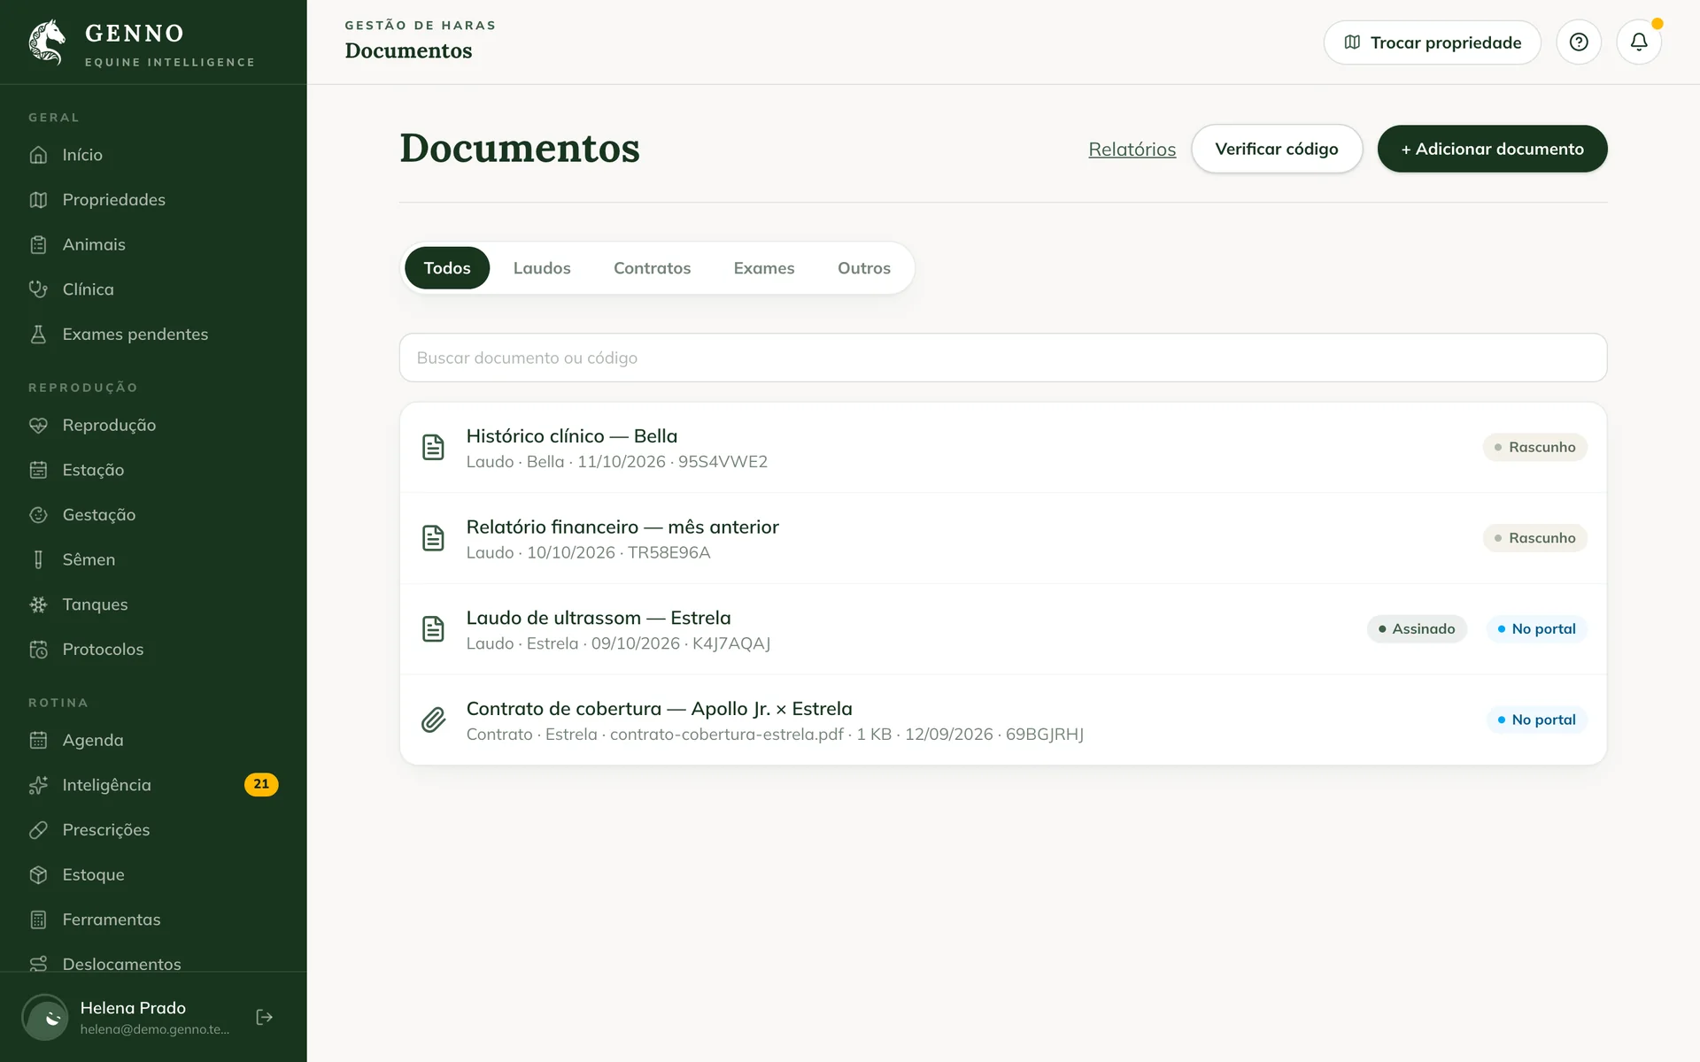This screenshot has height=1062, width=1700.
Task: Open Helena Prado user profile
Action: [133, 1017]
